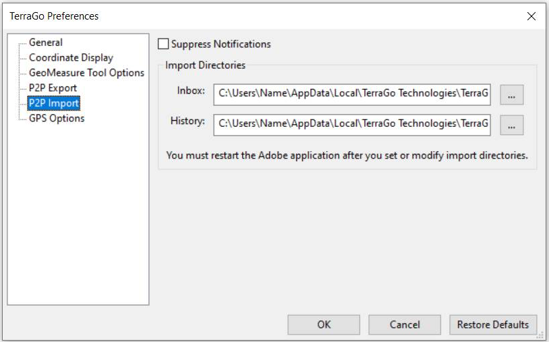The height and width of the screenshot is (342, 549).
Task: Click the restart Adobe application notice text
Action: pos(347,155)
